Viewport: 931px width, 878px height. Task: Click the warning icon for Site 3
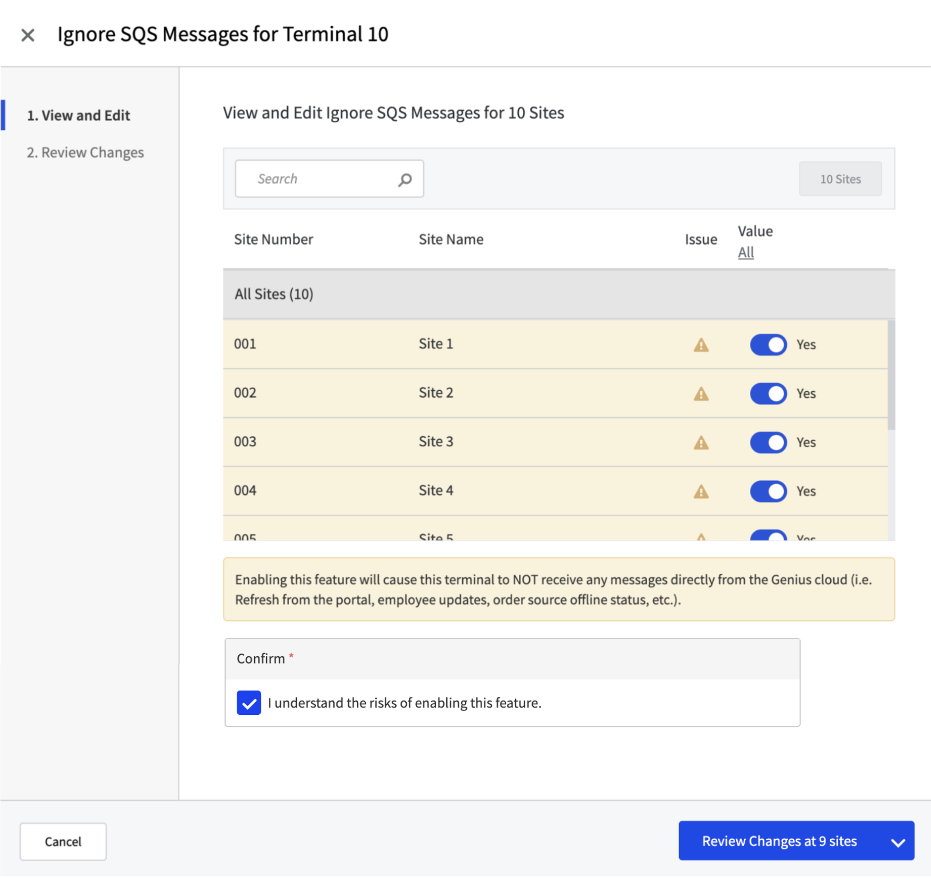click(x=701, y=443)
